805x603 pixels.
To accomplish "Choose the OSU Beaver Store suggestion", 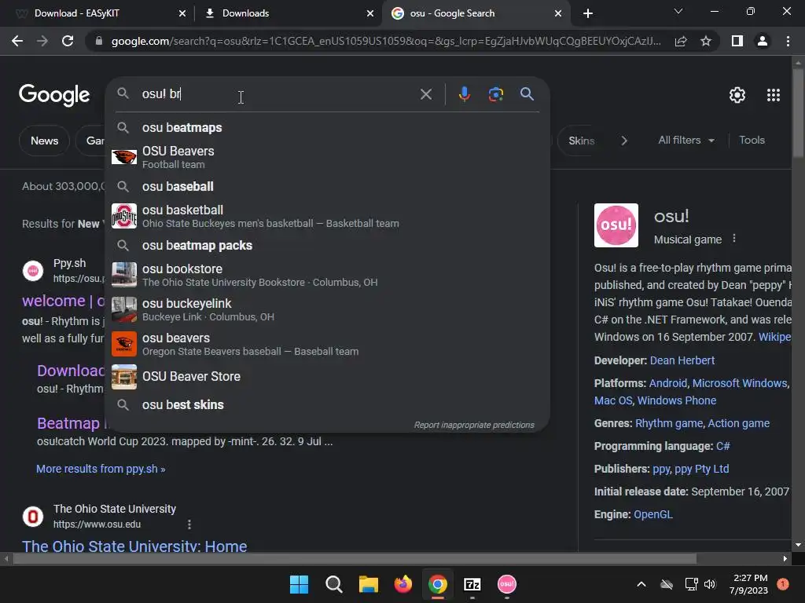I will (328, 377).
